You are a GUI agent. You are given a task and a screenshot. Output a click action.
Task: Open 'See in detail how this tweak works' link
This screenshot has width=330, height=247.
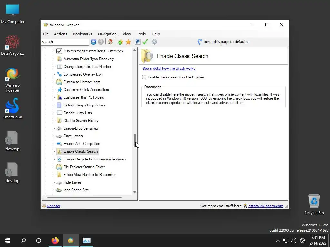point(169,69)
